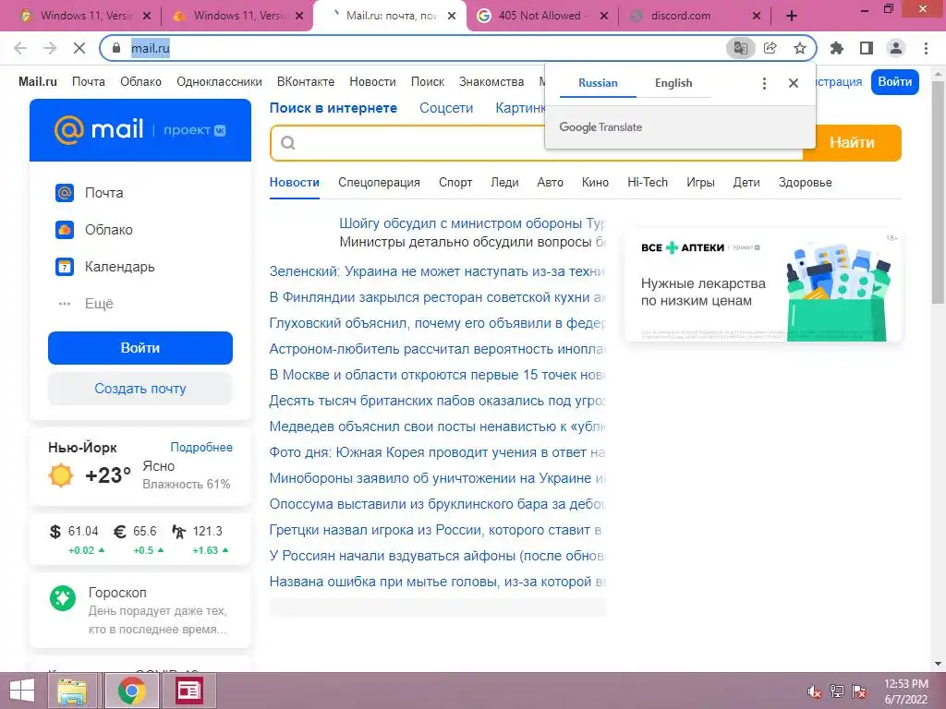
Task: Open red news app in taskbar
Action: pyautogui.click(x=188, y=691)
